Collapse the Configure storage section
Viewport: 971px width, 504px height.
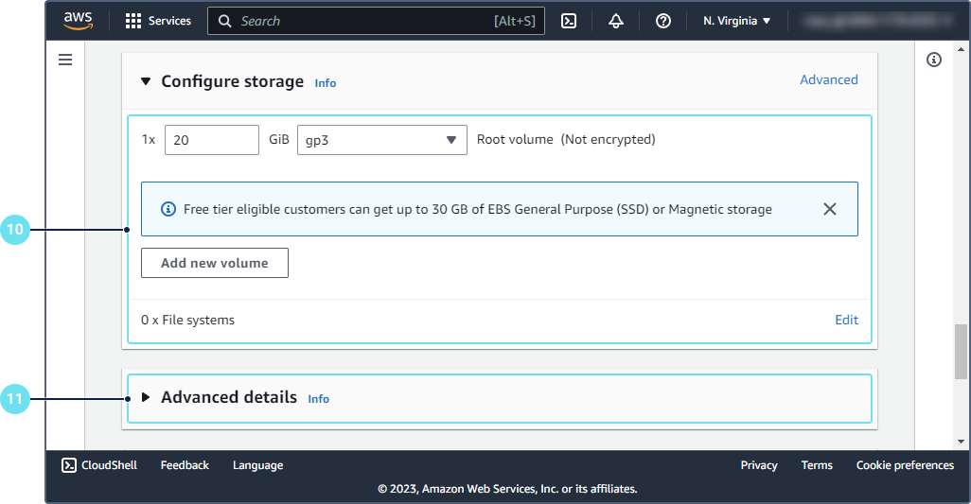[146, 81]
